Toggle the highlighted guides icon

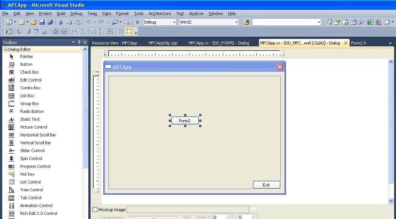tap(129, 31)
